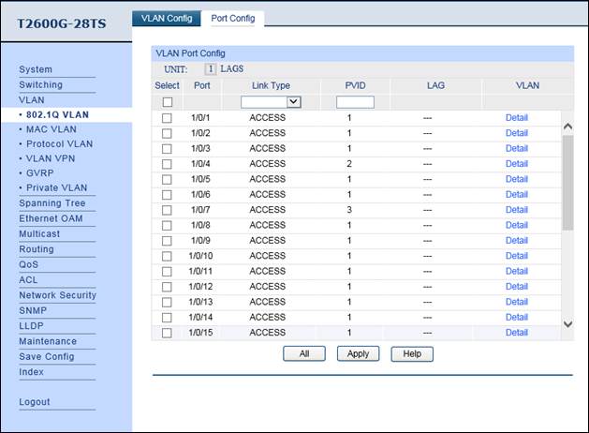Select the checkbox for port 1/0/7

coord(168,210)
